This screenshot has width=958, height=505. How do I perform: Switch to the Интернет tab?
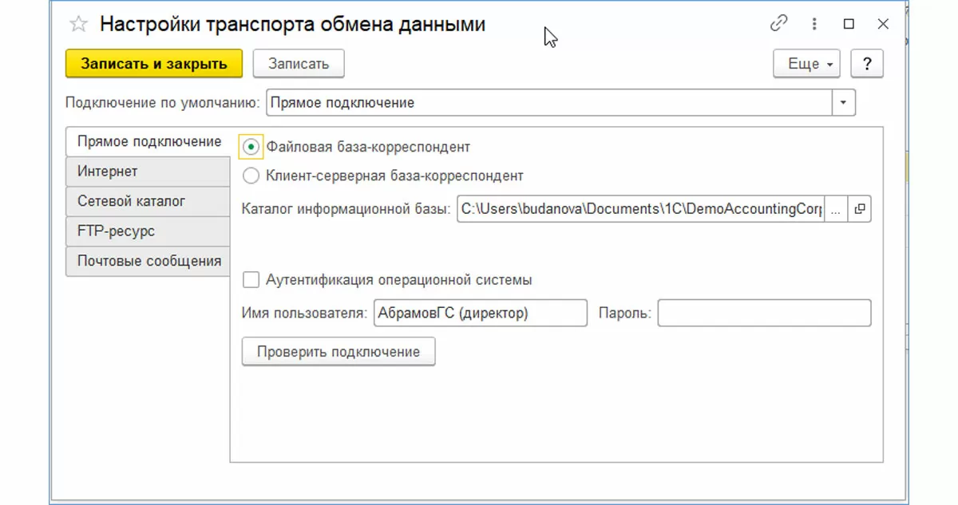coord(108,172)
